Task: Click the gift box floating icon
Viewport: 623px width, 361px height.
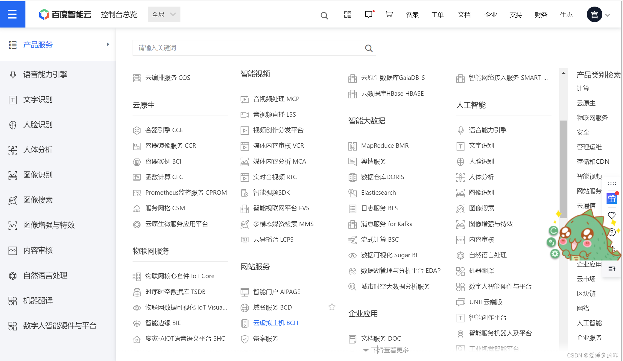Action: click(612, 198)
